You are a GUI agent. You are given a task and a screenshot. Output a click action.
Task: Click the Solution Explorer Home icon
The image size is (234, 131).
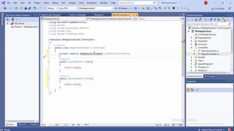(x=196, y=19)
